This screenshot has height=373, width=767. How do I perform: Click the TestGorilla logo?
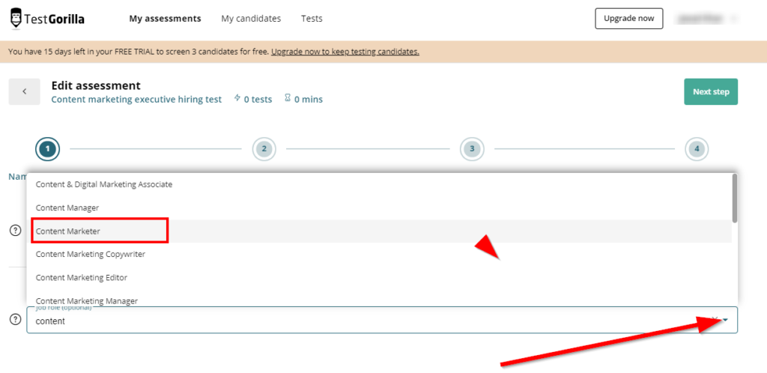pos(47,19)
